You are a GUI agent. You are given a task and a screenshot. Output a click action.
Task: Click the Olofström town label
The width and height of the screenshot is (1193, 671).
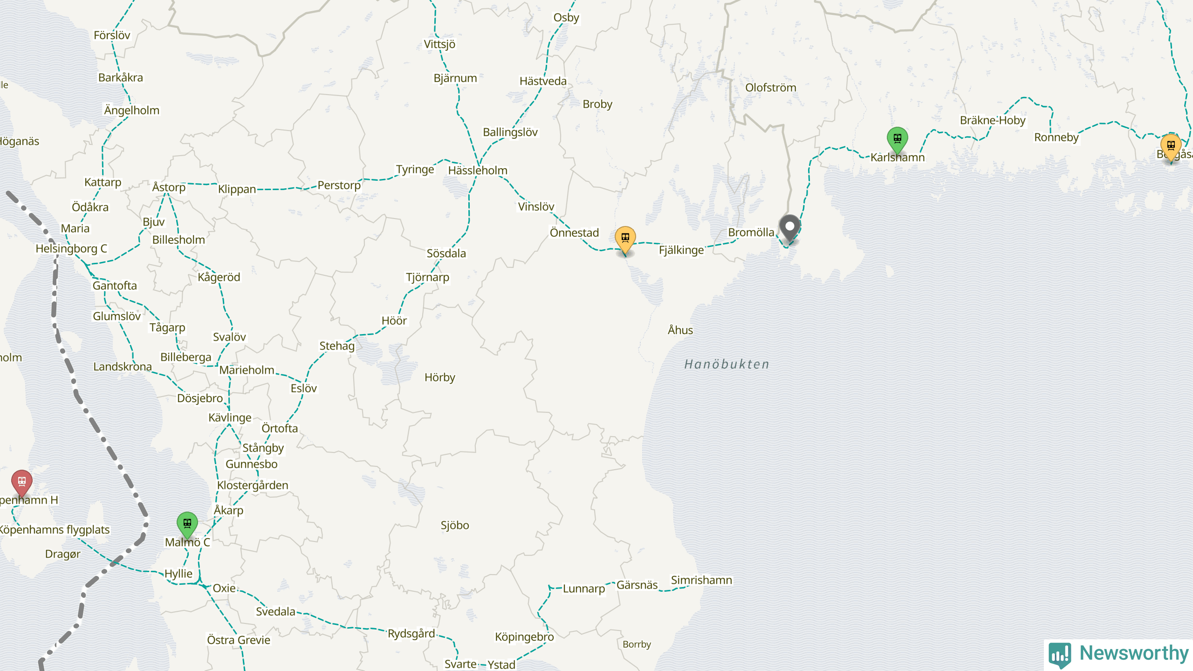(770, 88)
